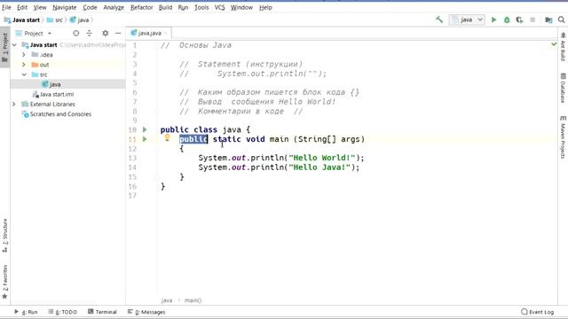The width and height of the screenshot is (568, 319).
Task: Open the Run menu
Action: pyautogui.click(x=183, y=7)
